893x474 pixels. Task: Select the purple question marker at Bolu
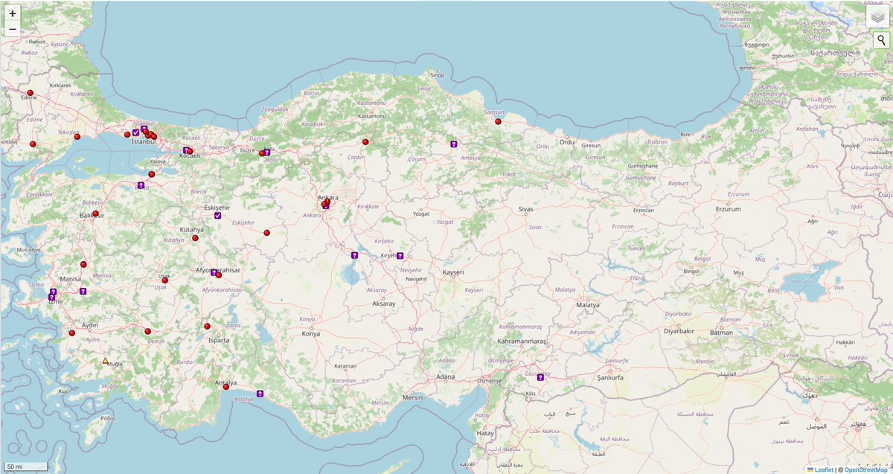pyautogui.click(x=267, y=153)
